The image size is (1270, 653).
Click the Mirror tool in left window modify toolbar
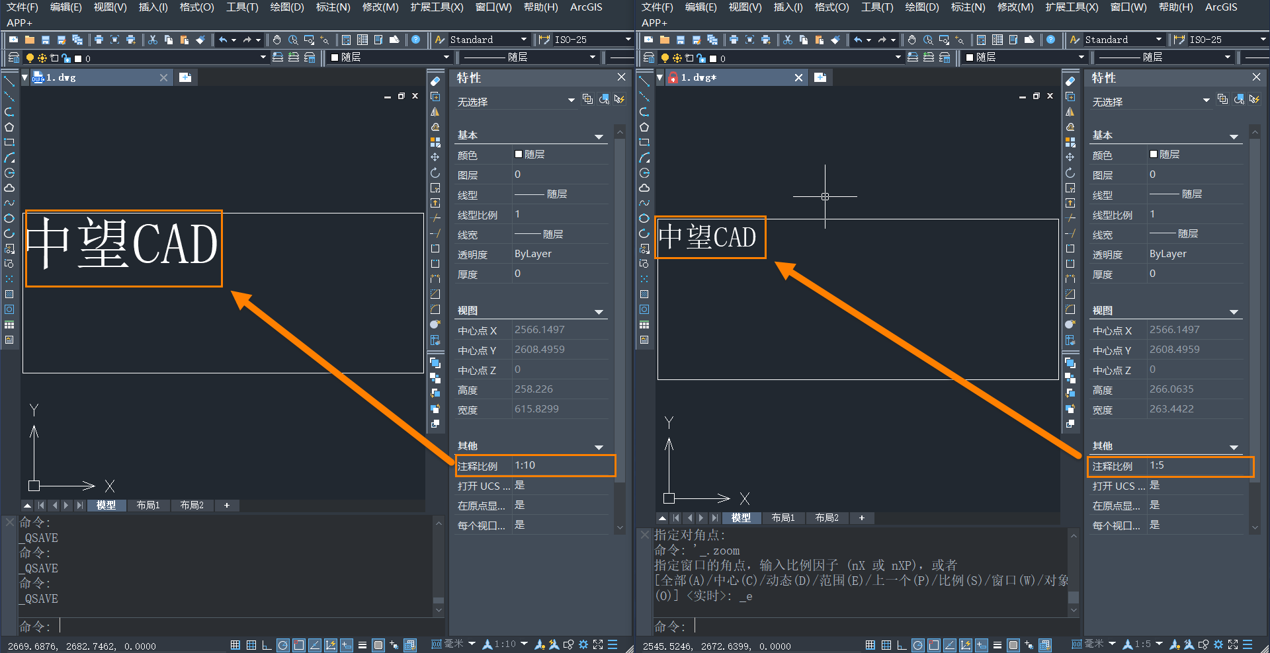(x=435, y=112)
